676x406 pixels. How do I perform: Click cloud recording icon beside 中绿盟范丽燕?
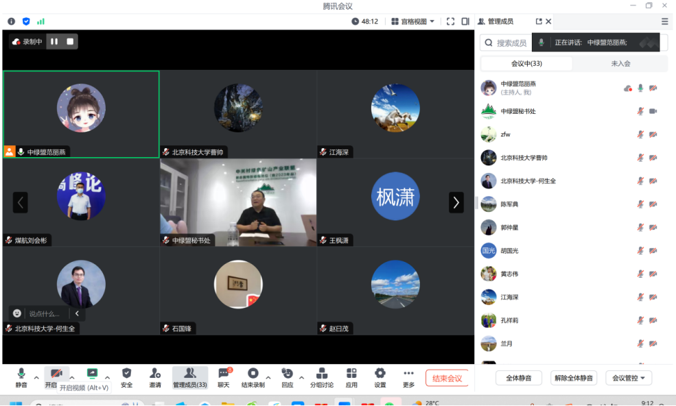628,88
